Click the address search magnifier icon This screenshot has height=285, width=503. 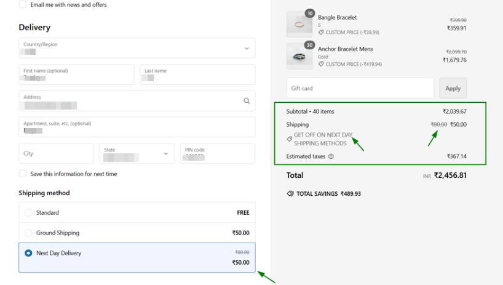coord(247,101)
